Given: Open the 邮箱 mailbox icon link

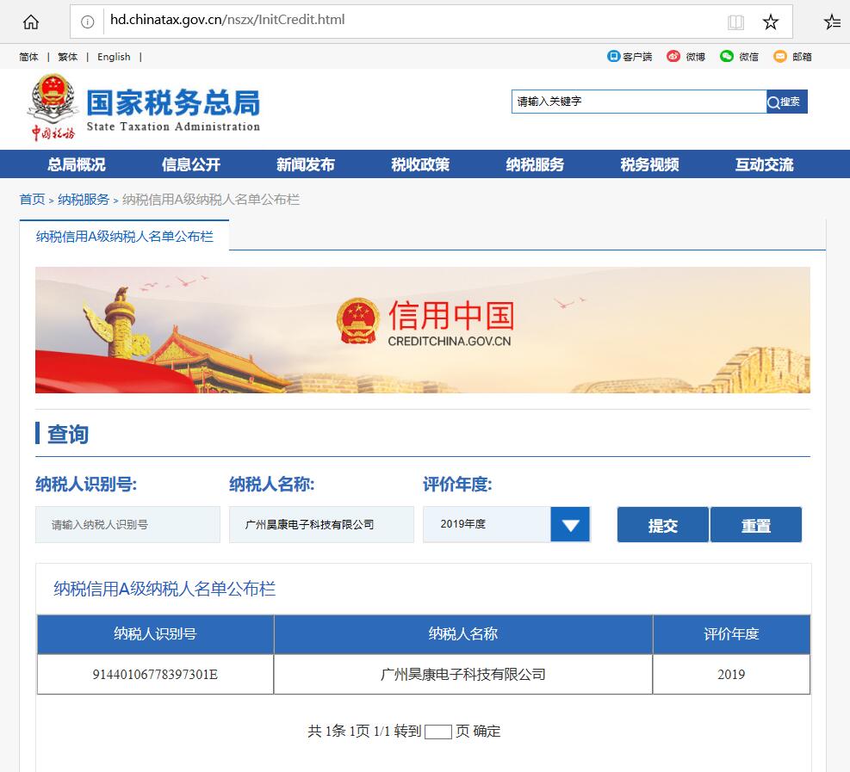Looking at the screenshot, I should pos(780,57).
